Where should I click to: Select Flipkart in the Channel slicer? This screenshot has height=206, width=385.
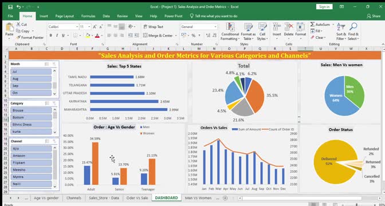click(31, 163)
